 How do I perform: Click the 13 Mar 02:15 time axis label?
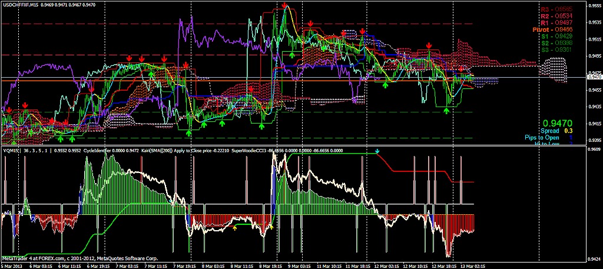click(x=472, y=265)
